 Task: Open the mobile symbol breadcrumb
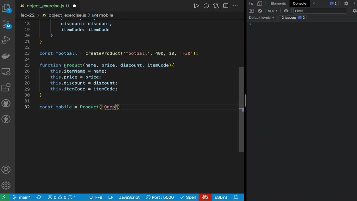[103, 15]
